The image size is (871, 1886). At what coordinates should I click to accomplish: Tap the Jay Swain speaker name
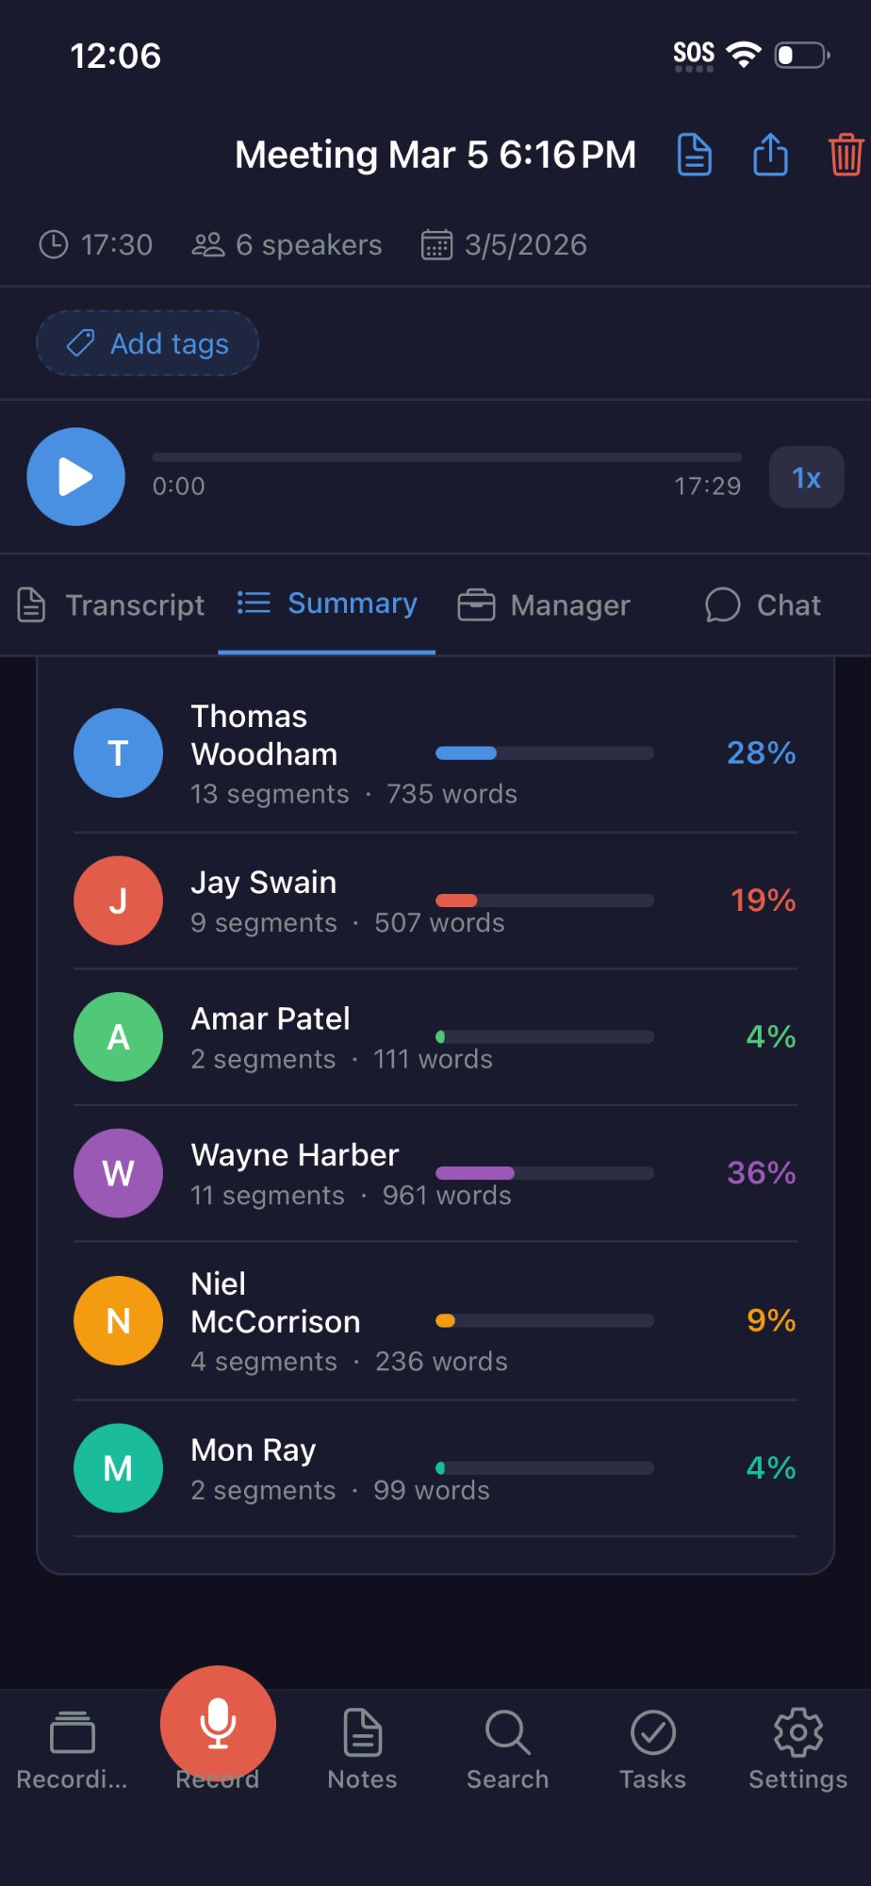coord(264,883)
